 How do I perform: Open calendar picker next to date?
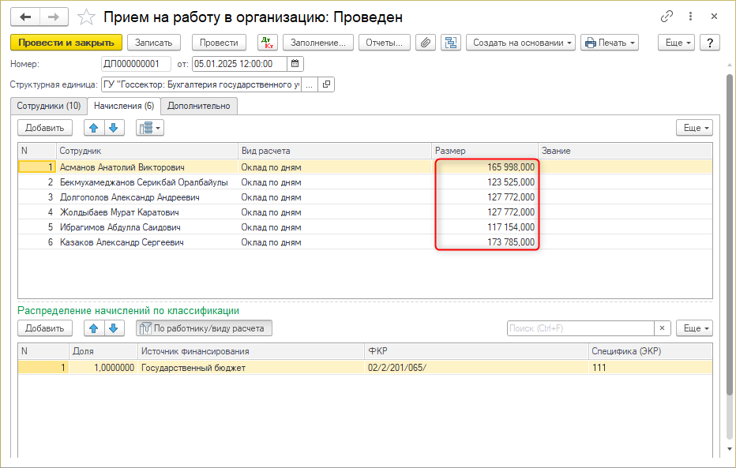295,64
